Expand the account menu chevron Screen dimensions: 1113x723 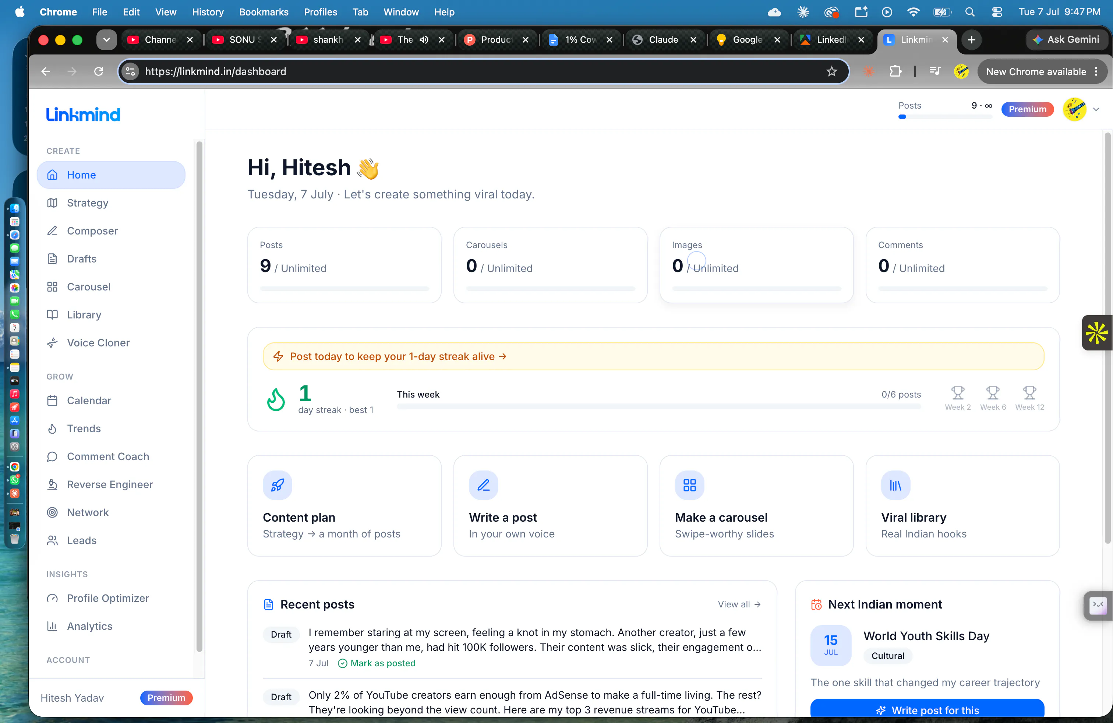[x=1096, y=109]
